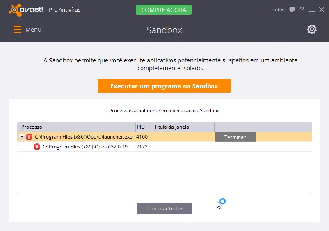The width and height of the screenshot is (329, 231).
Task: Click the Opera icon of child process 2172
Action: tap(37, 147)
